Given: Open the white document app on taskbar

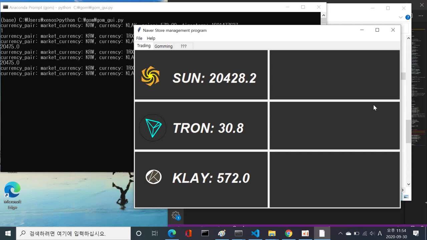Looking at the screenshot, I should (322, 233).
